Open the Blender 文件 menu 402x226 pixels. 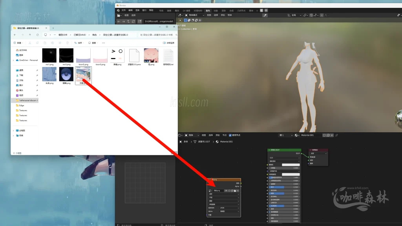click(124, 11)
